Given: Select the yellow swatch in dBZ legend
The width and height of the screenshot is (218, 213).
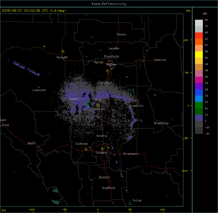Looking at the screenshot, I should click(x=199, y=54).
